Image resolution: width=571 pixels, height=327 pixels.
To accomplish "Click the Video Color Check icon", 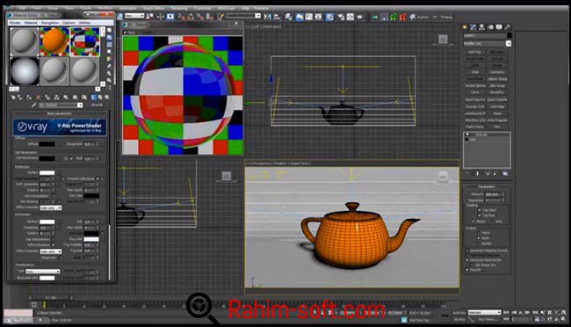I will 109,59.
